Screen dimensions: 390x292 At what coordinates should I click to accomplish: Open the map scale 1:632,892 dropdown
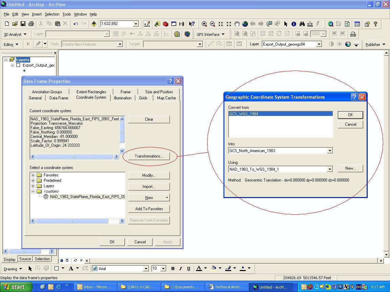click(x=136, y=24)
